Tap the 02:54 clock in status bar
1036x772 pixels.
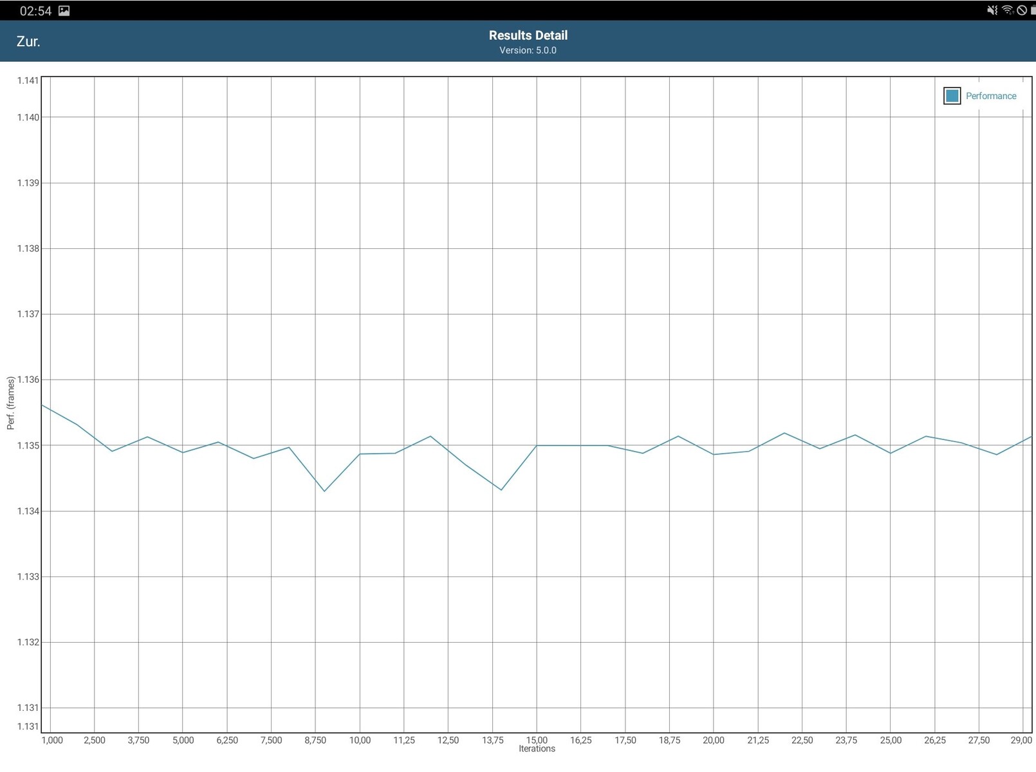[x=35, y=11]
